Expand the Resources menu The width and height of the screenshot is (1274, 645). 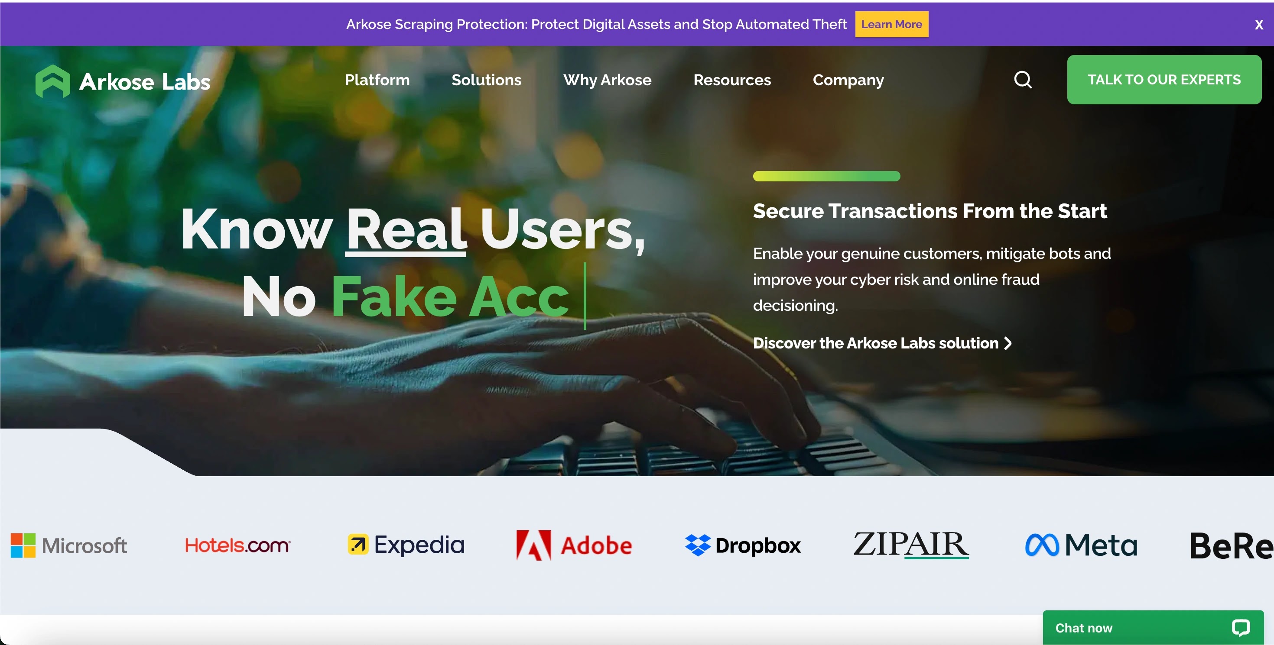732,80
